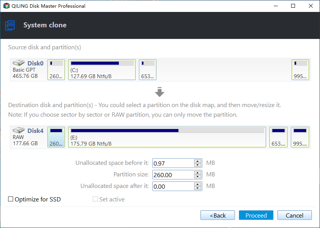Image resolution: width=320 pixels, height=228 pixels.
Task: Click the 465.76 GB disk size text
Action: click(25, 76)
